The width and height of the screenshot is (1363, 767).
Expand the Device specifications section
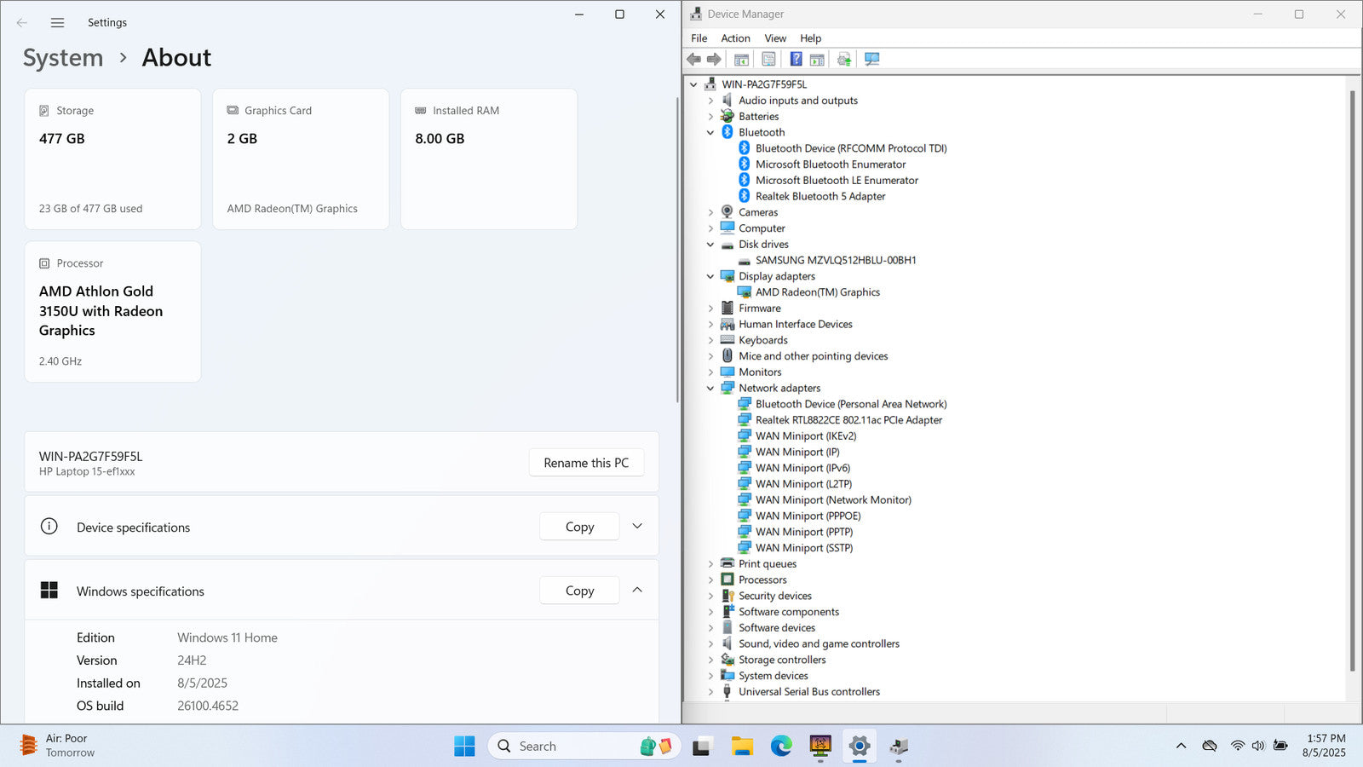[637, 527]
